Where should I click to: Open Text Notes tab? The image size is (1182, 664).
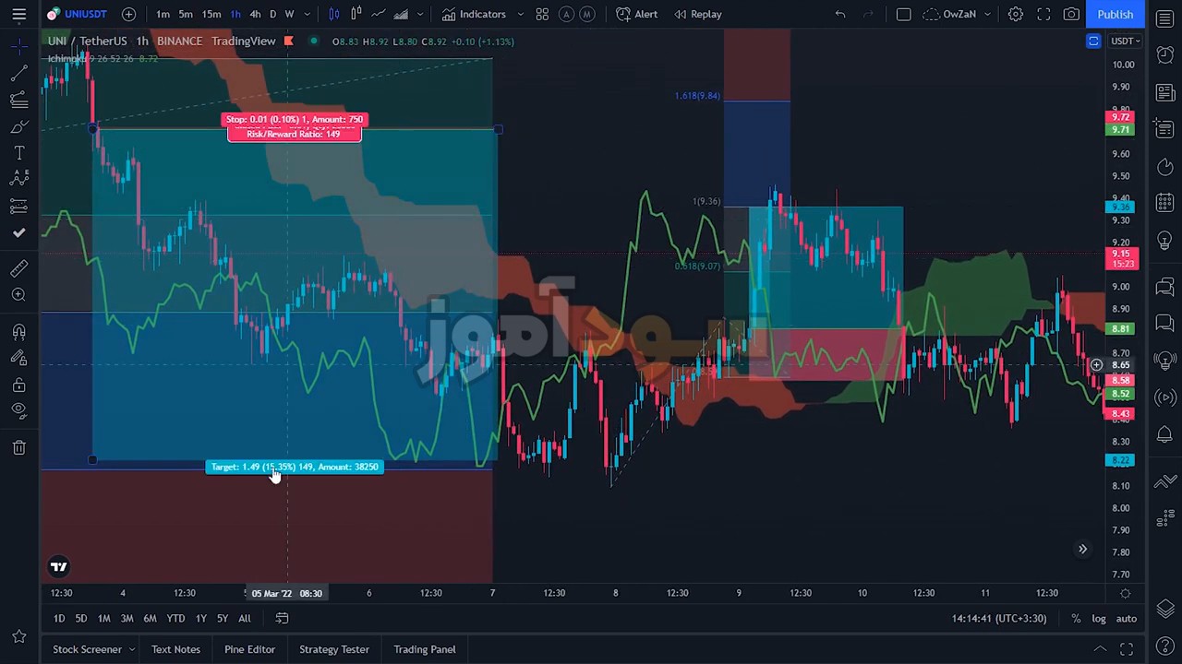(175, 649)
